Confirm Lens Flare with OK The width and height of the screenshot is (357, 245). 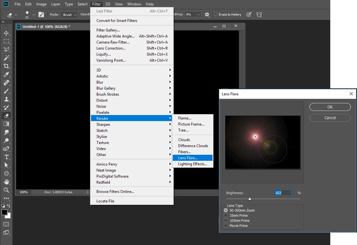330,107
